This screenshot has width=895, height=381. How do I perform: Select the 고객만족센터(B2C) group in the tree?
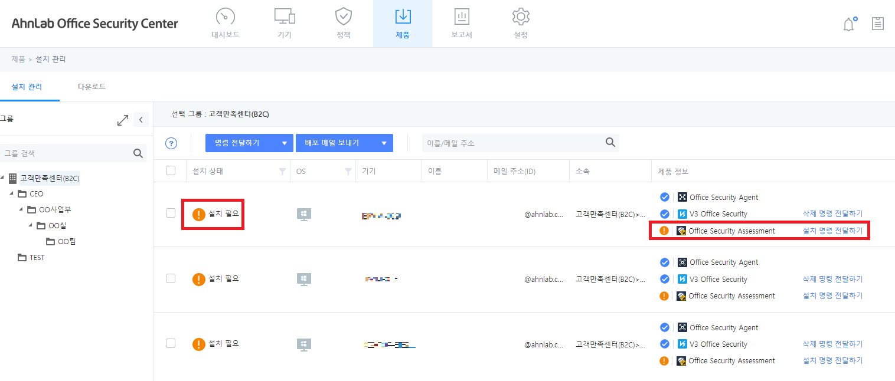[50, 178]
